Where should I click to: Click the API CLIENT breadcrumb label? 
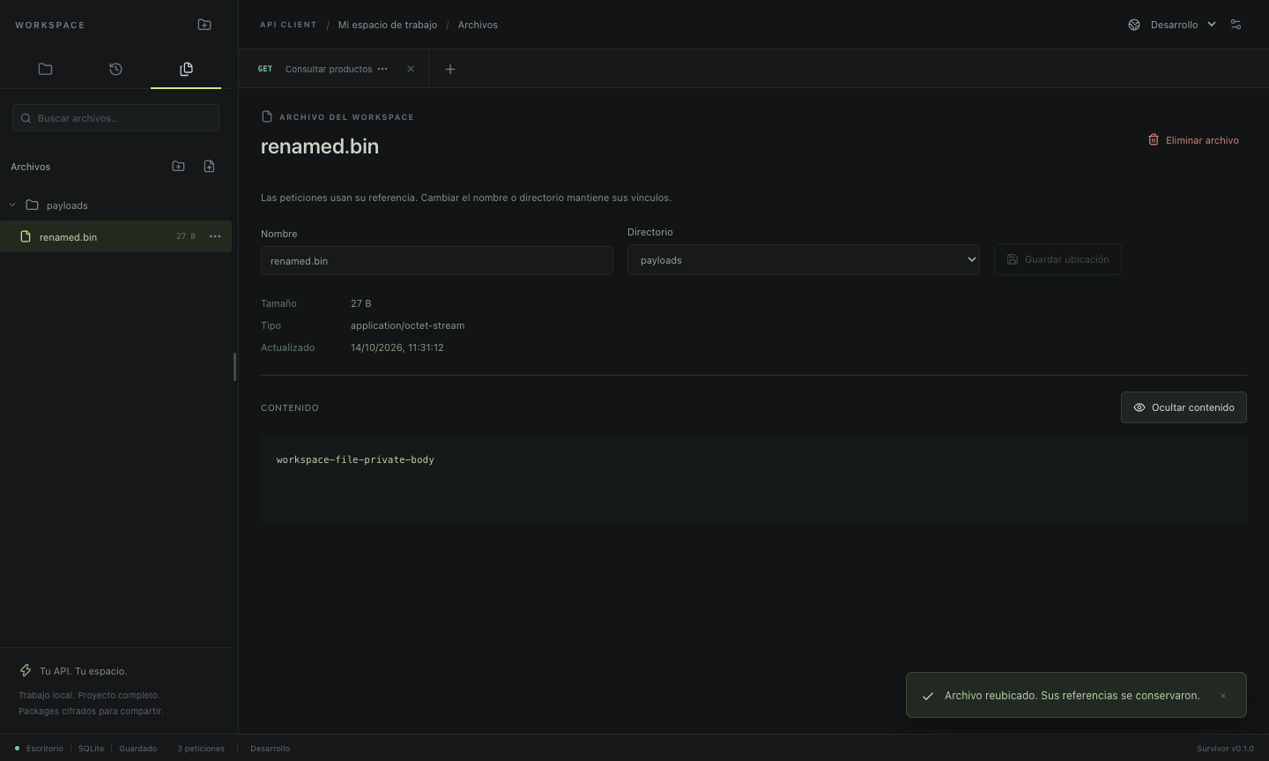pyautogui.click(x=288, y=25)
